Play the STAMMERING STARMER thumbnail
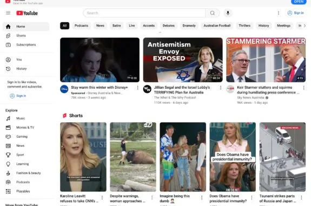The image size is (311, 206). pyautogui.click(x=266, y=60)
